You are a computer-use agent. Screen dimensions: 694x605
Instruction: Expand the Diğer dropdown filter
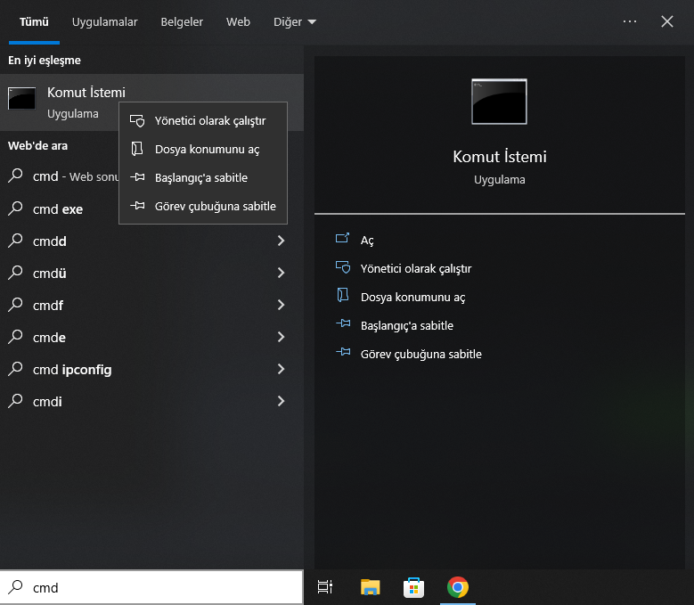292,22
